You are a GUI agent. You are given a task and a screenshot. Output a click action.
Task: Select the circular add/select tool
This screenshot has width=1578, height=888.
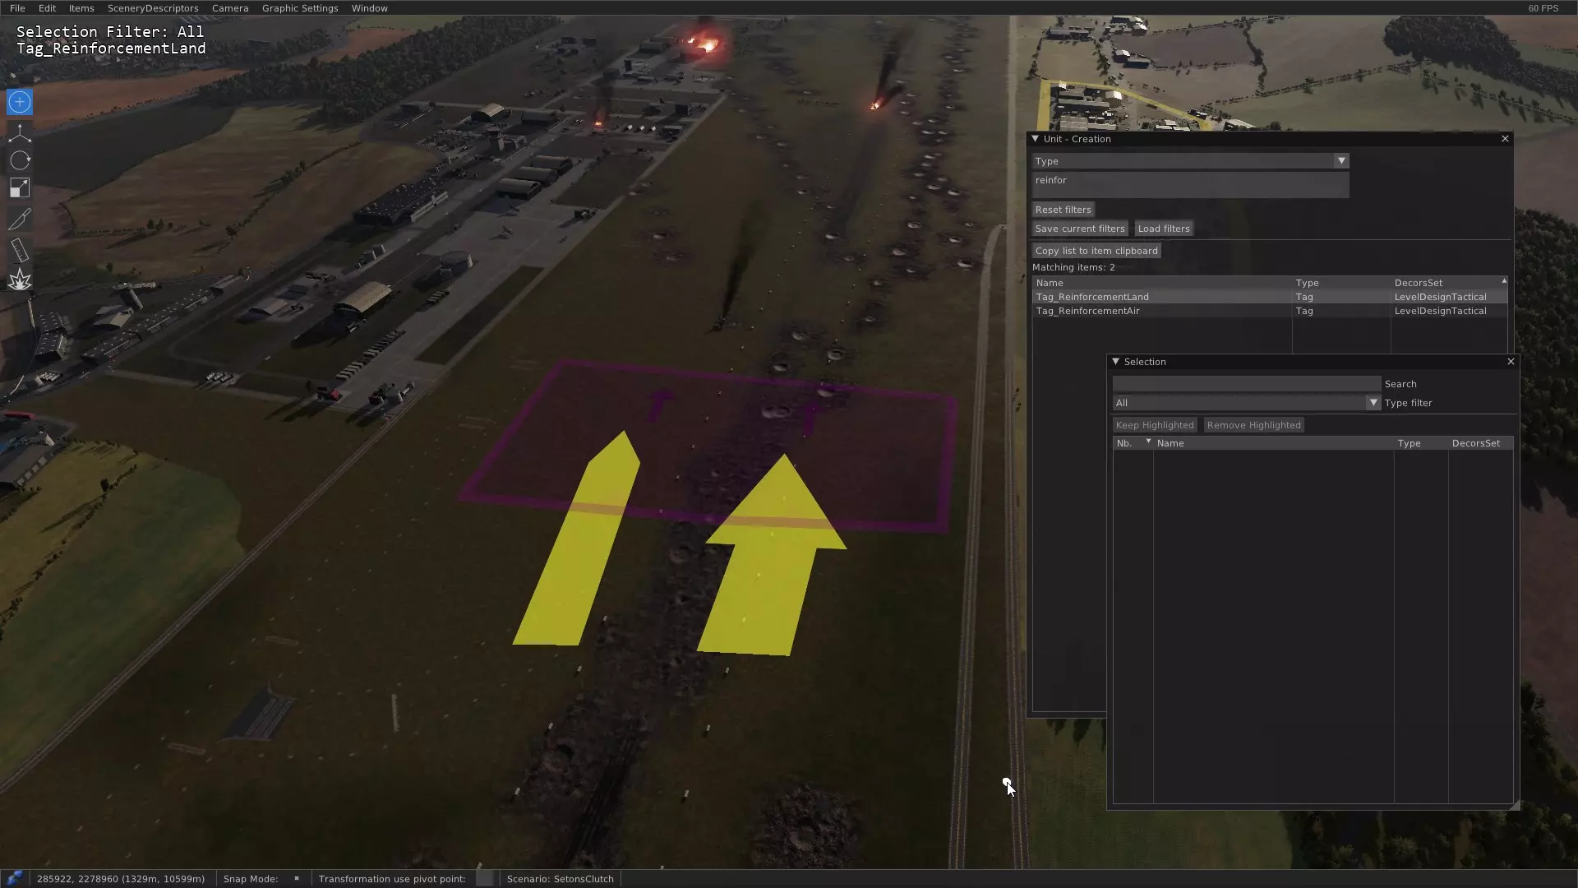[20, 102]
